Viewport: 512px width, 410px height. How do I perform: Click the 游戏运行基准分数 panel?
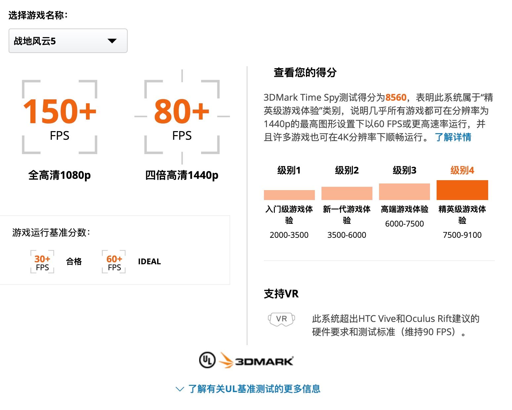[115, 250]
